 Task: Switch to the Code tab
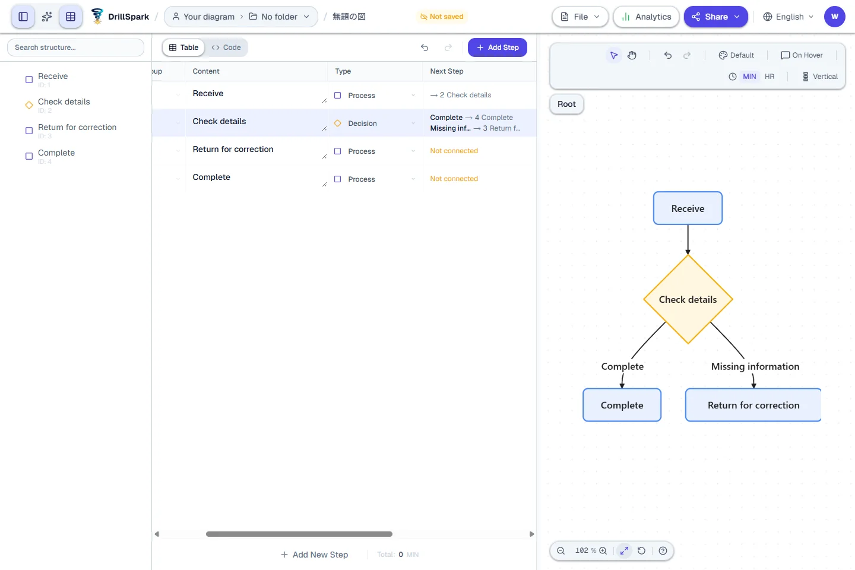click(x=226, y=47)
